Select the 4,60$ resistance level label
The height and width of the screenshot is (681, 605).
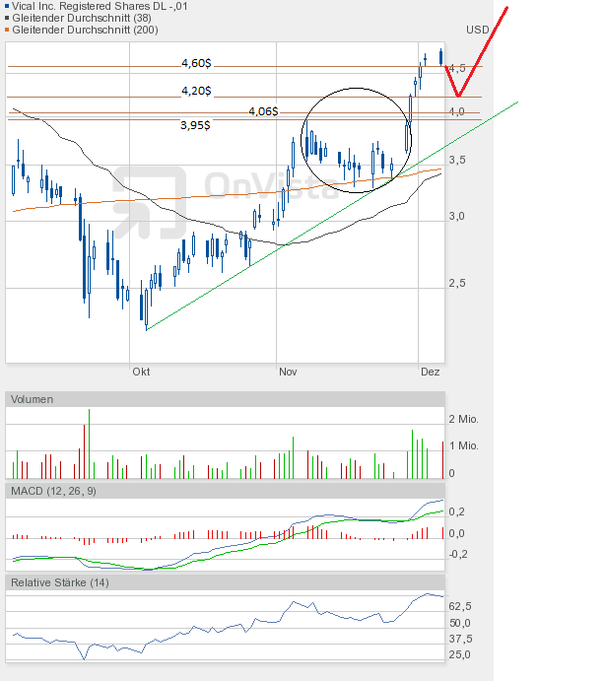196,63
